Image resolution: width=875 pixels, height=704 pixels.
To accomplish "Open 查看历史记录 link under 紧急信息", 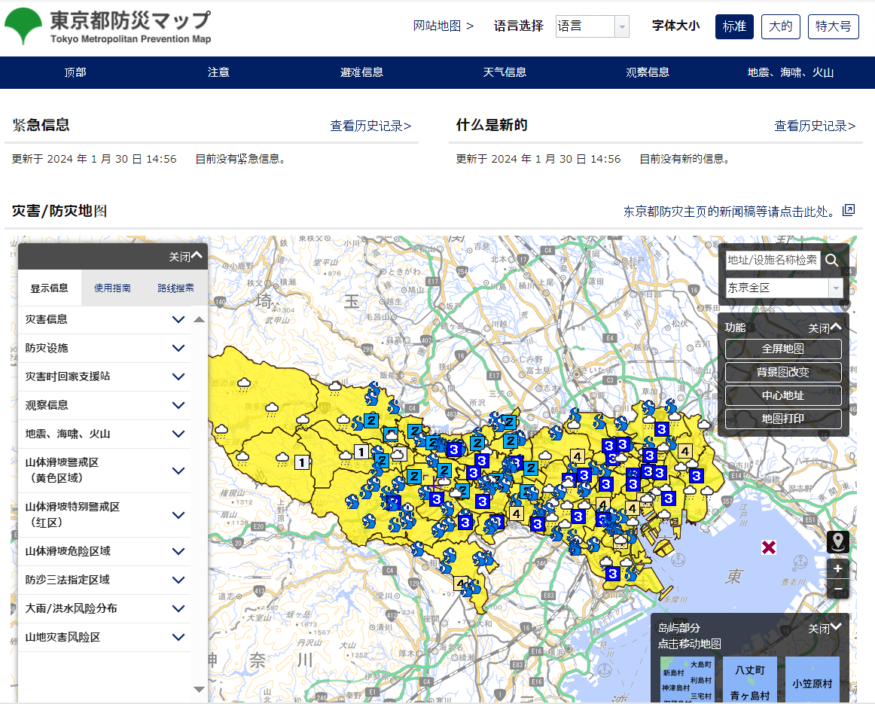I will pos(370,126).
